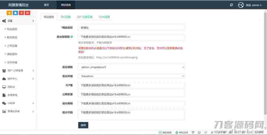Open the 欢迎 admin user dropdown
This screenshot has height=135, width=267.
253,5
